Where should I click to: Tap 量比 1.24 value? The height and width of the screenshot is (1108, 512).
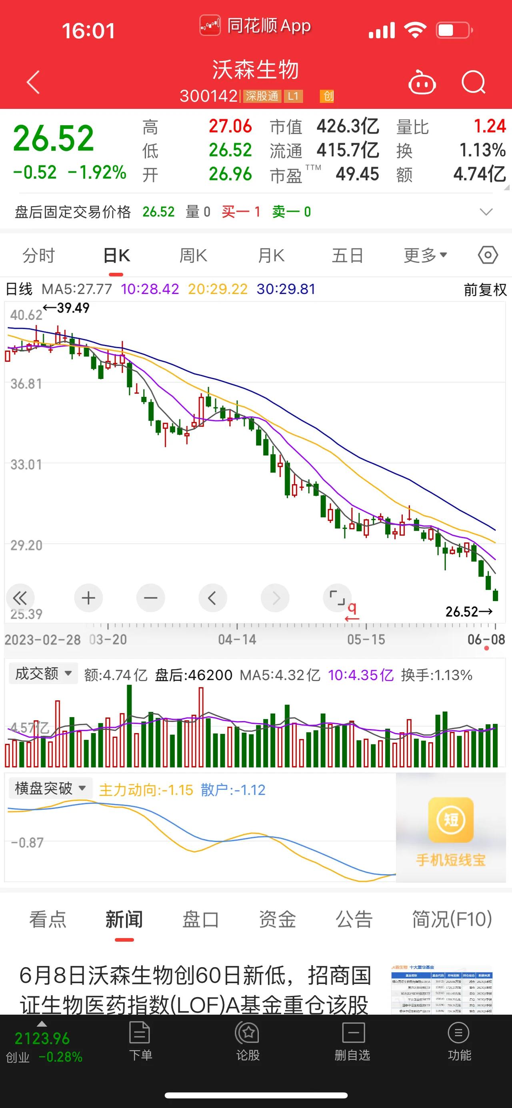tap(490, 126)
